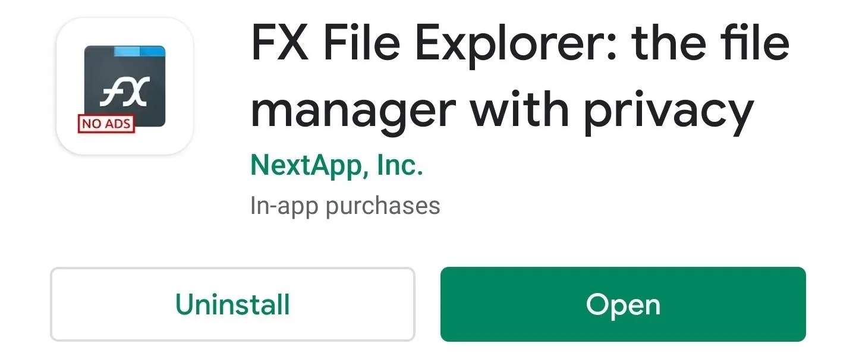Click the Uninstall button
Screen dimensions: 856x356
click(232, 304)
